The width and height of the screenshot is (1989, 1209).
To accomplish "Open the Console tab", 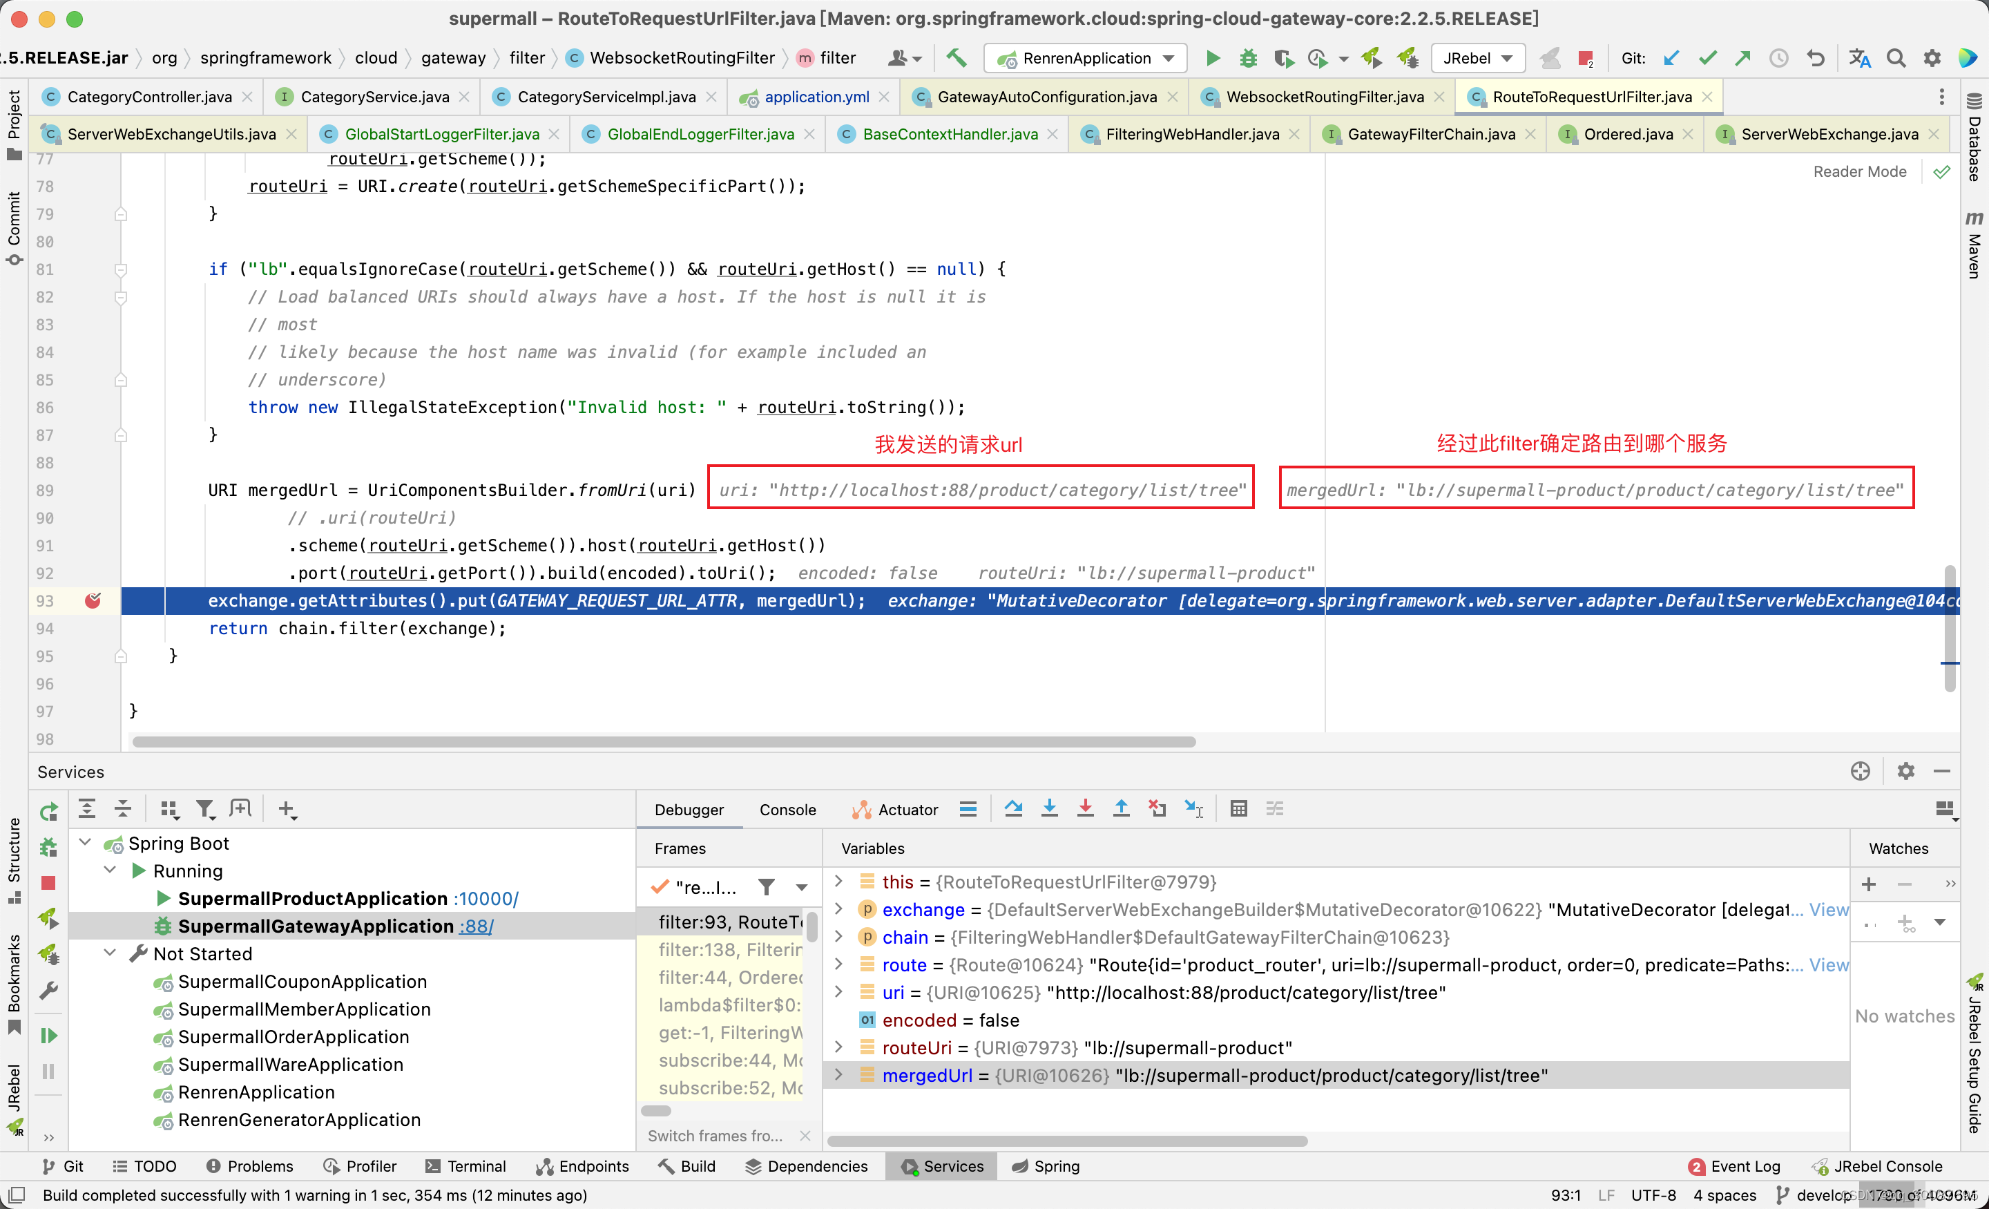I will [x=787, y=809].
